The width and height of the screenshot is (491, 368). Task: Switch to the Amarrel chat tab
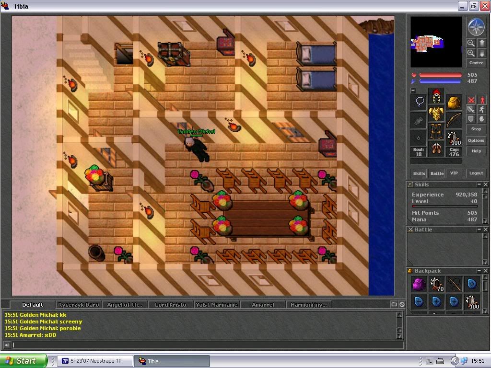point(263,305)
